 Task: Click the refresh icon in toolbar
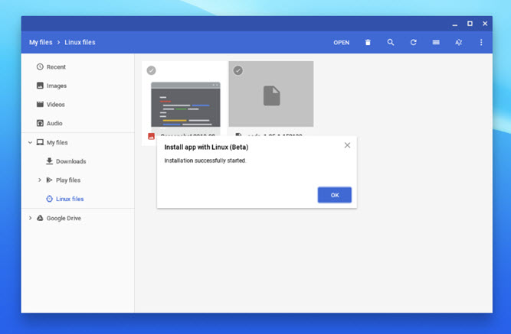click(x=414, y=43)
